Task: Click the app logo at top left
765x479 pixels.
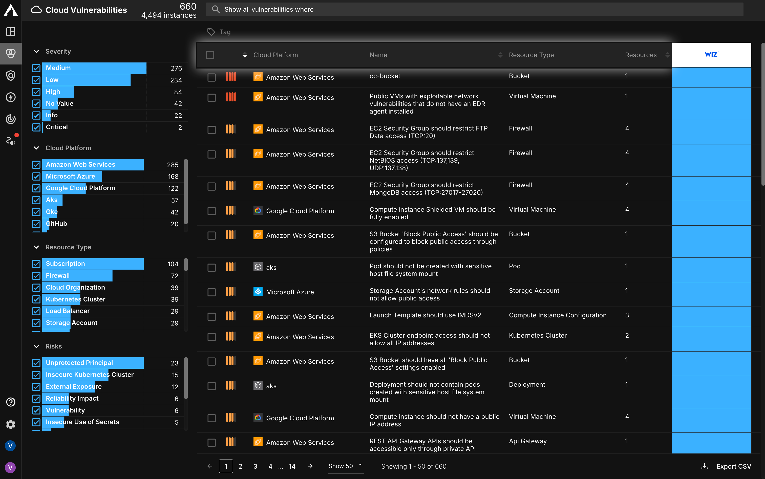Action: tap(11, 10)
